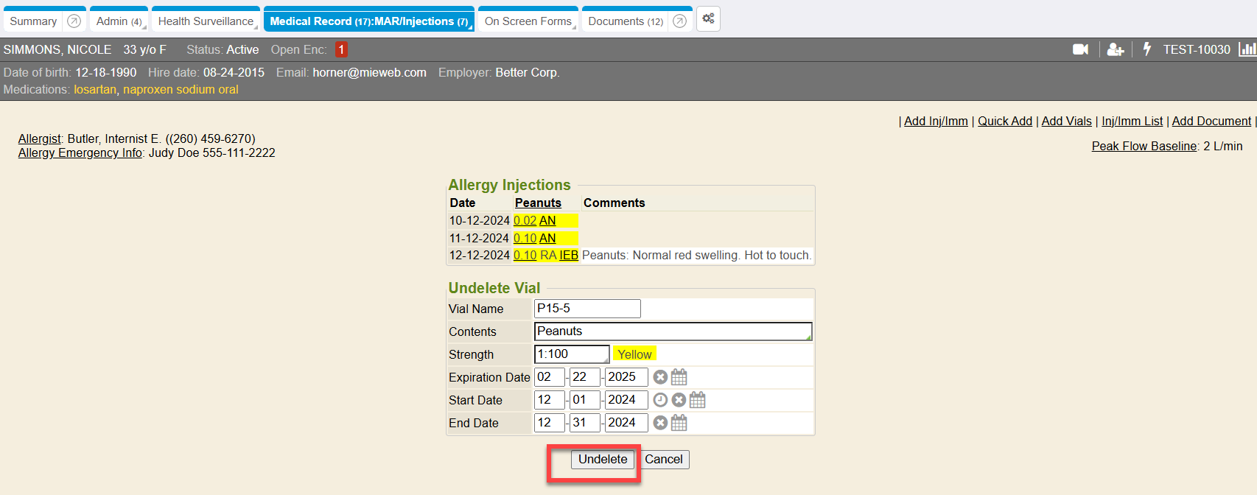Switch to the Summary tab

coord(33,21)
